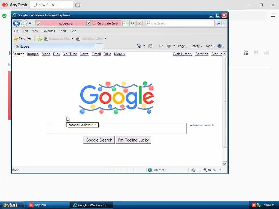Click the Google Search button
Screen dimensions: 279x209
tap(99, 140)
